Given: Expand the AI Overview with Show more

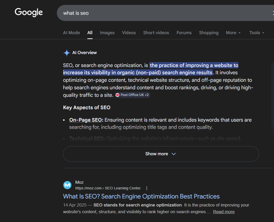Looking at the screenshot, I should click(161, 153).
